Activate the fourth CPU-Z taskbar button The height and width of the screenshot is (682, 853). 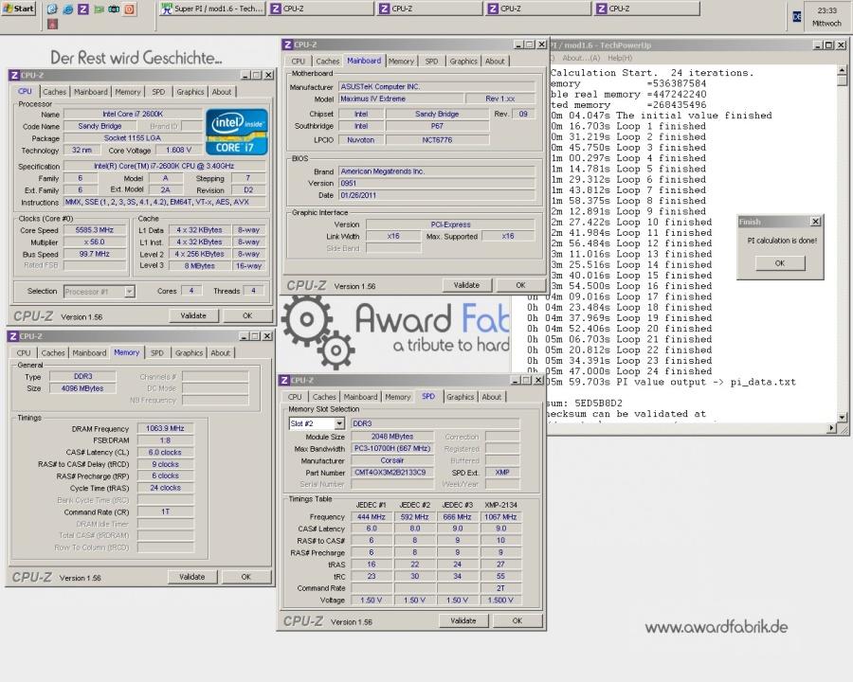point(646,9)
